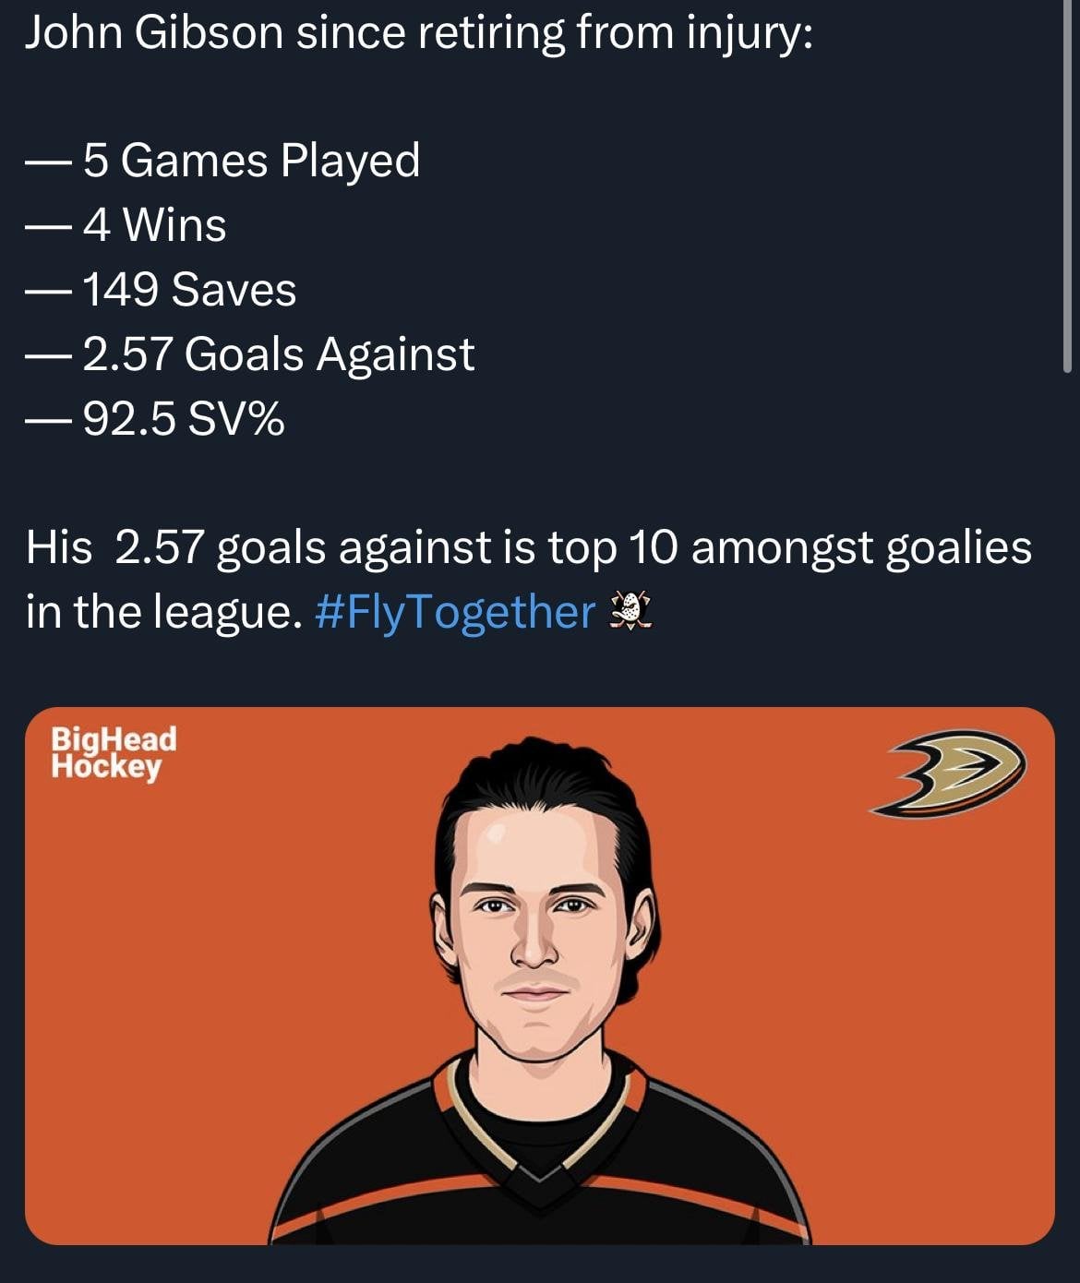Open the #FlyTogether hashtag link
Image resolution: width=1080 pixels, height=1283 pixels.
(455, 612)
